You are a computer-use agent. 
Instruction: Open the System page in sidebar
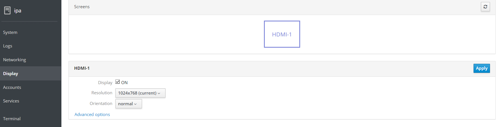10,32
